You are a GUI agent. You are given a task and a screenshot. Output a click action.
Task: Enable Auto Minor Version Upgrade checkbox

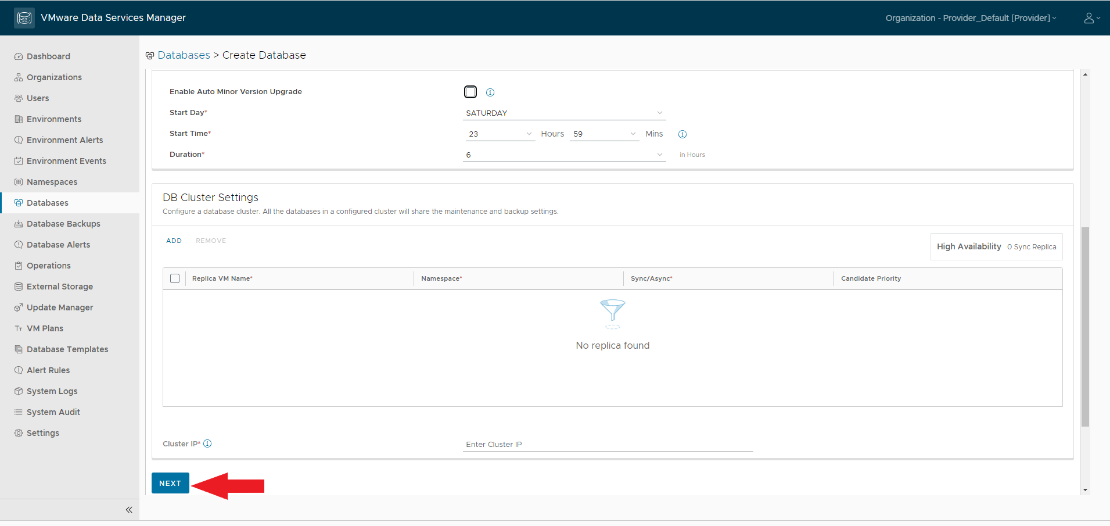470,92
